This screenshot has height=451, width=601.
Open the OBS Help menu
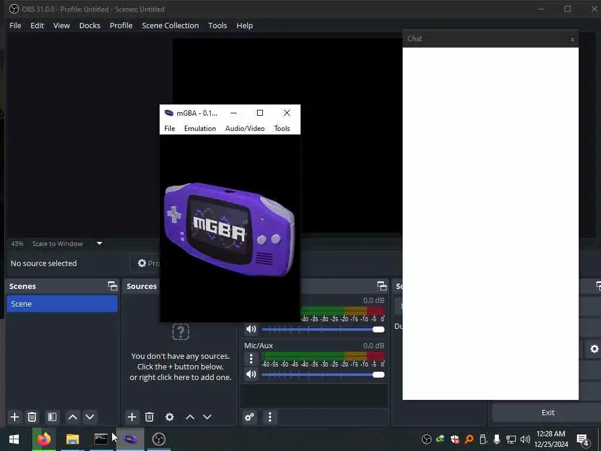[245, 25]
